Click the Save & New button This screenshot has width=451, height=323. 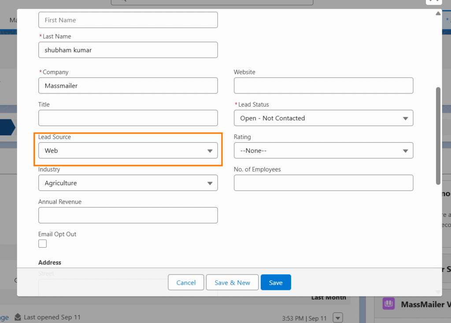point(232,282)
